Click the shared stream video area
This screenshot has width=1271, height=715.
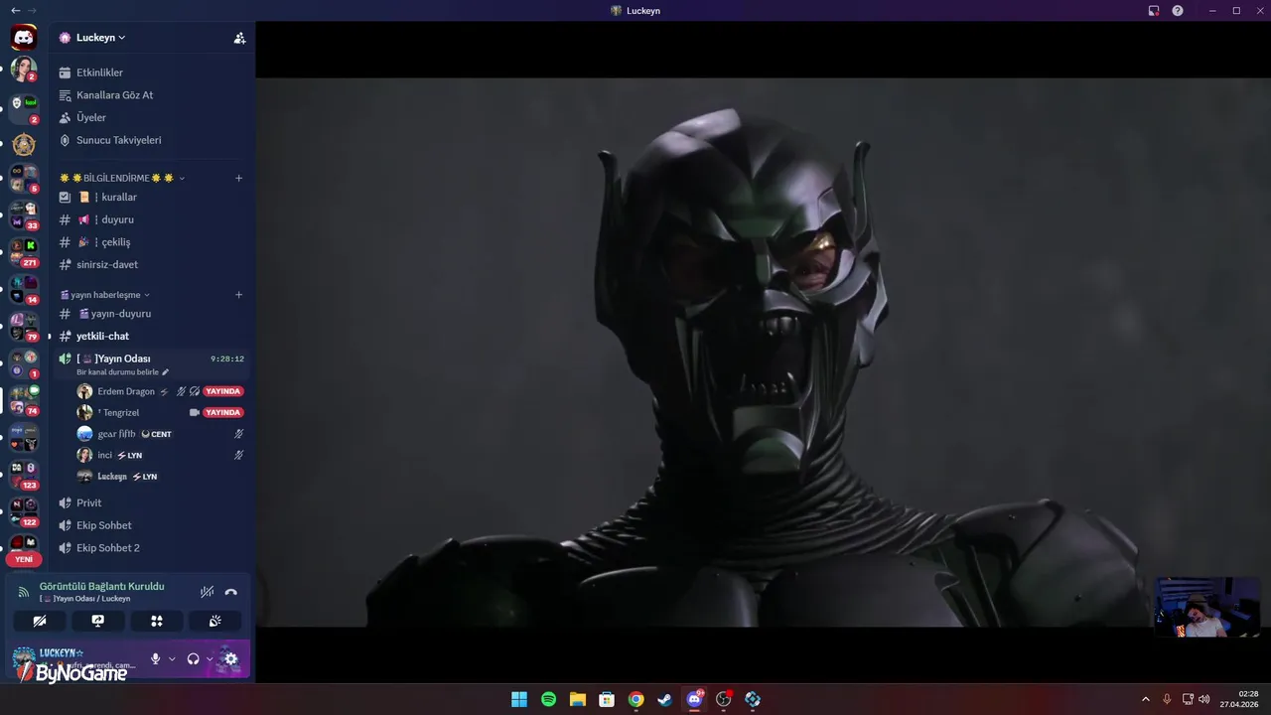point(763,352)
